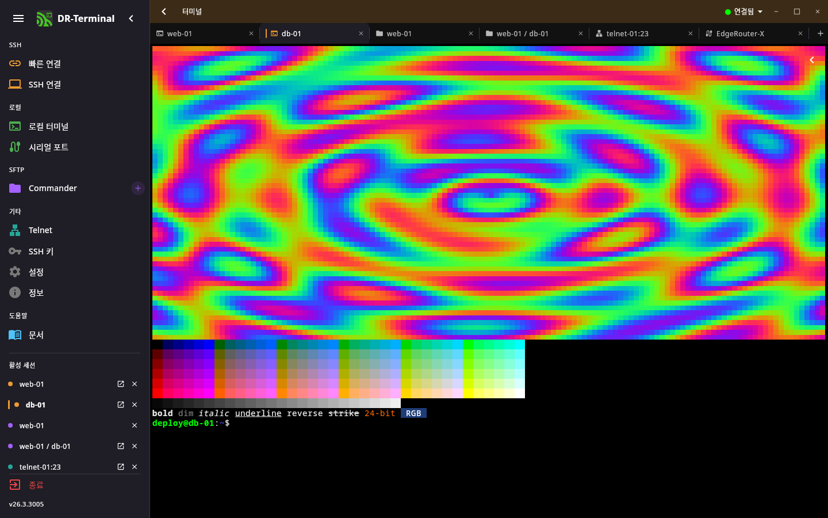Launch 로컬 터미널 from sidebar
This screenshot has width=828, height=518.
click(75, 126)
